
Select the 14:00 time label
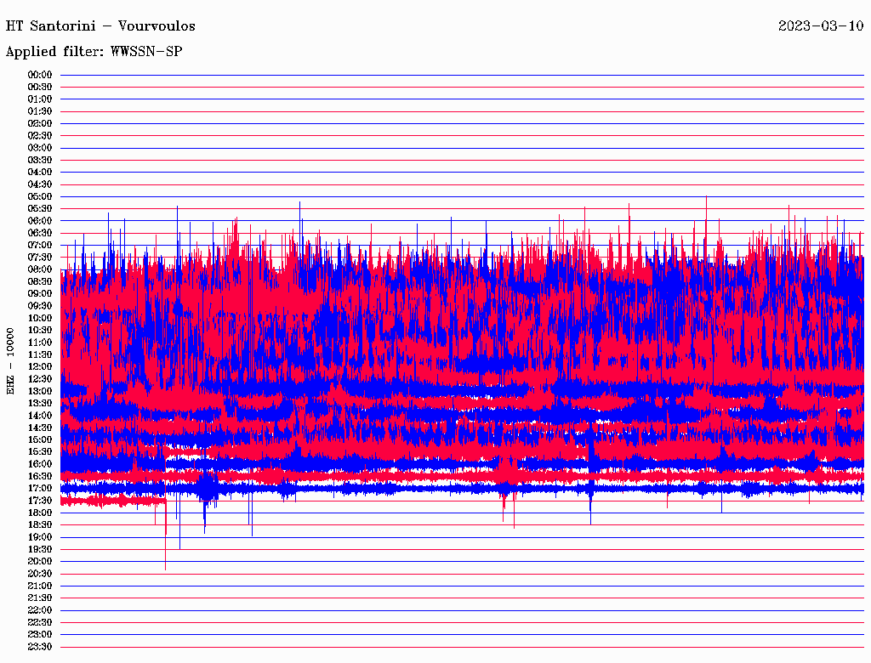[x=40, y=415]
